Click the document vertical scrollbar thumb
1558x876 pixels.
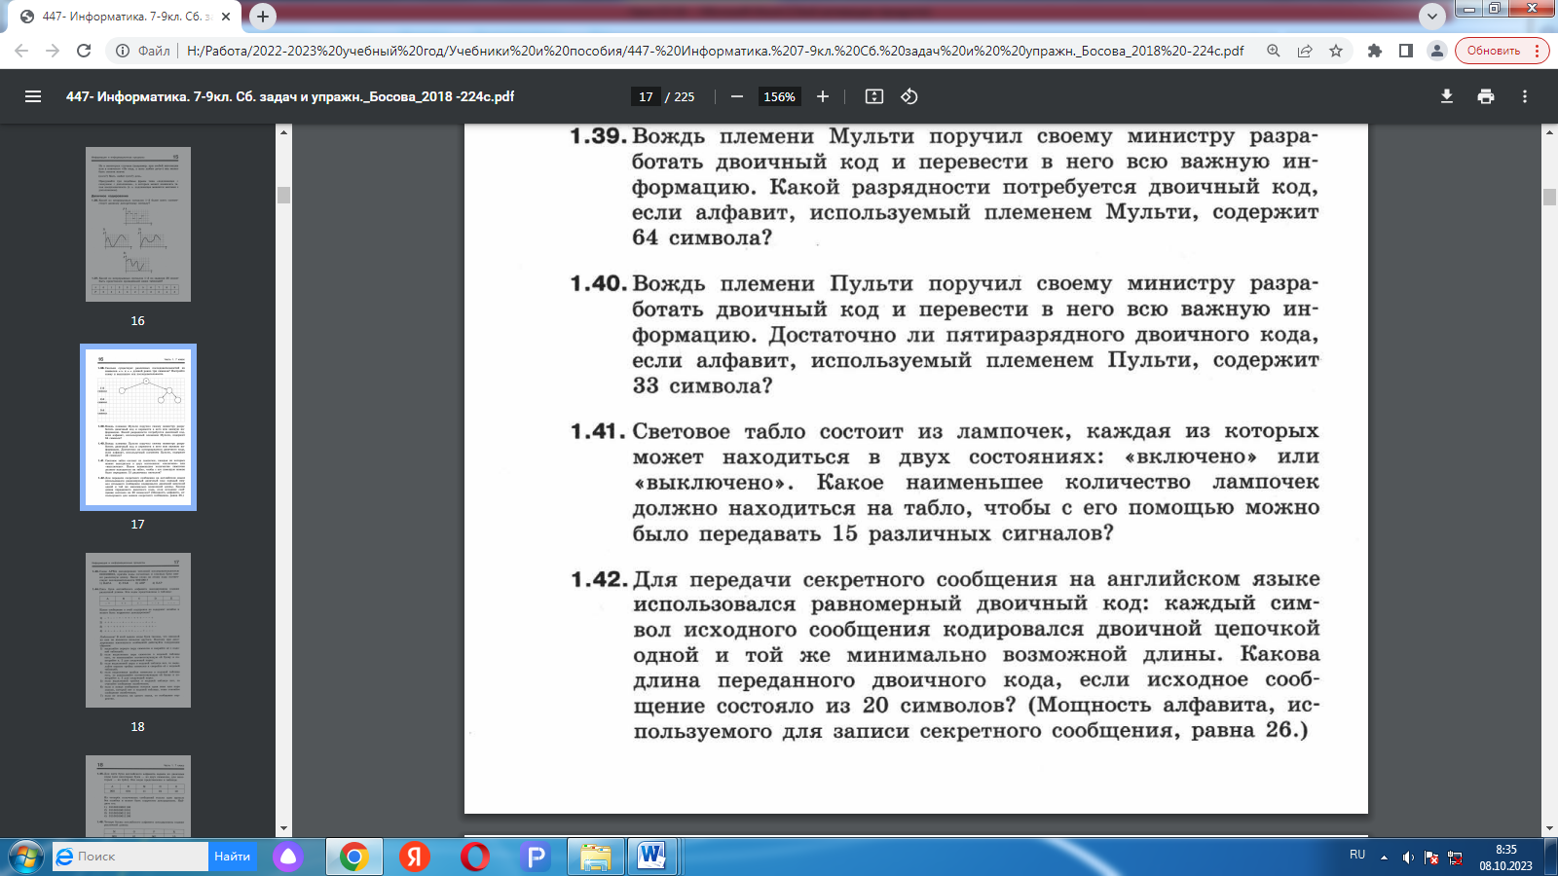point(1549,196)
